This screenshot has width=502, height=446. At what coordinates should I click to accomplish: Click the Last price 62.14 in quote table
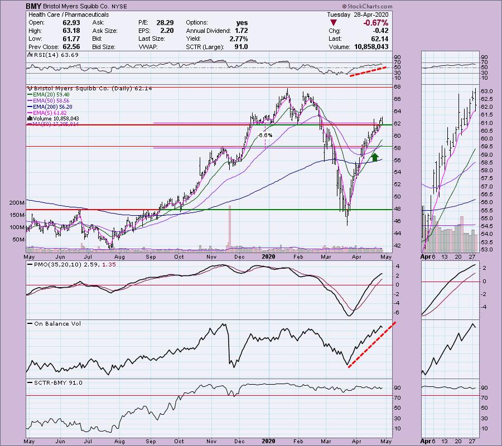380,38
